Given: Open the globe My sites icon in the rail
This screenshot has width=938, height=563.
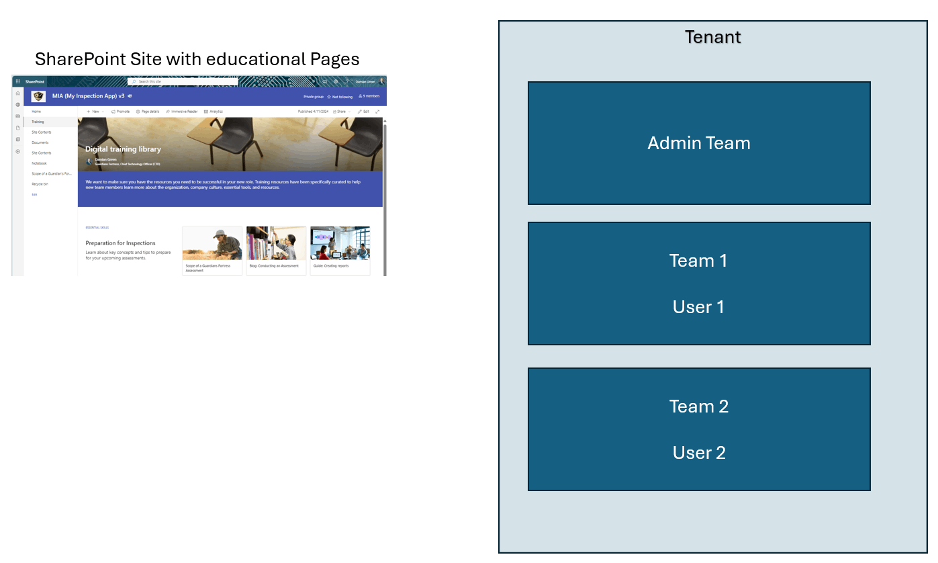Looking at the screenshot, I should 17,105.
